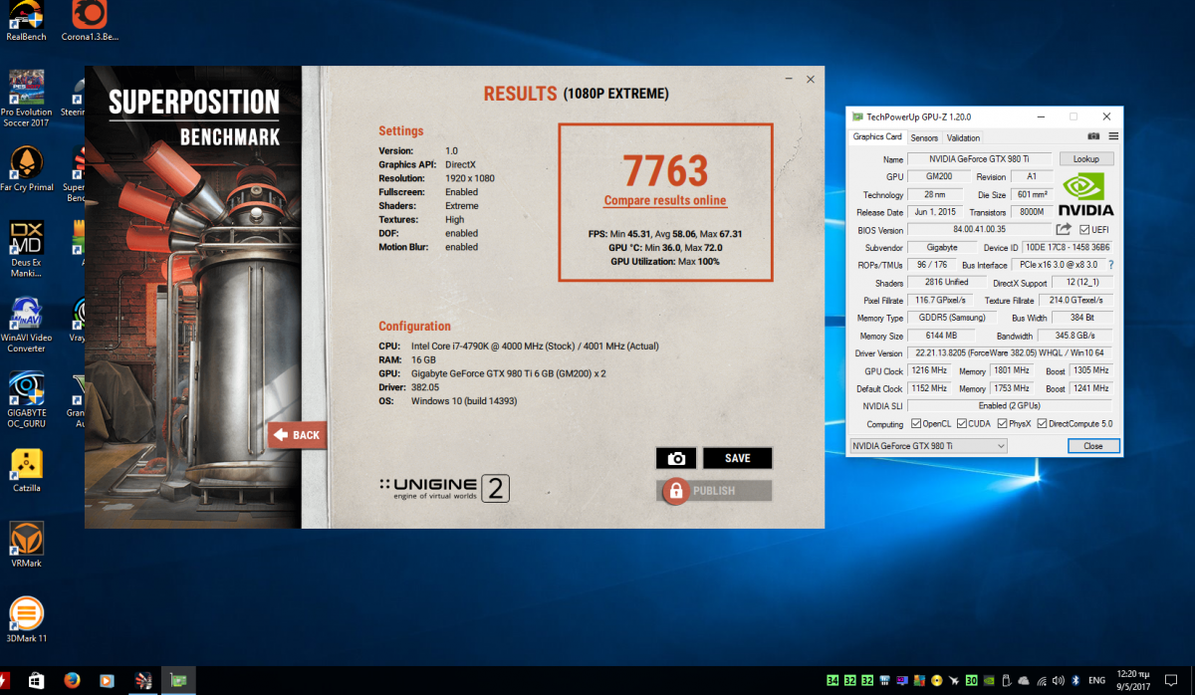The image size is (1195, 695).
Task: Open the GPU-Z hamburger menu
Action: coord(1113,136)
